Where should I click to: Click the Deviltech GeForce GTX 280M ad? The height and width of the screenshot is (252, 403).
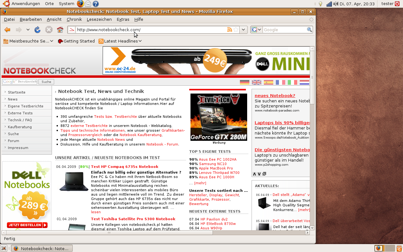pos(219,117)
